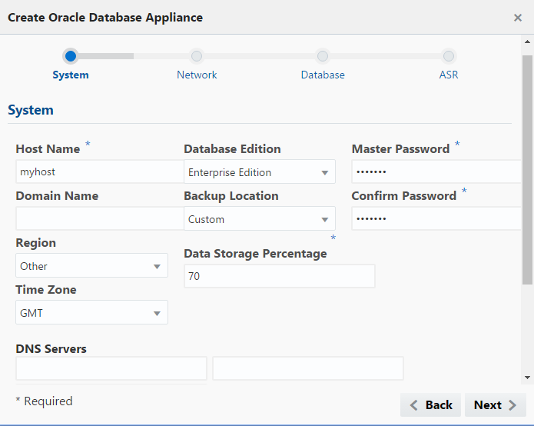
Task: Select the Data Storage Percentage field
Action: pyautogui.click(x=280, y=276)
